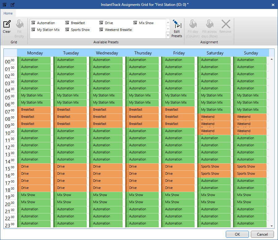Image resolution: width=278 pixels, height=240 pixels.
Task: Close the Assignments Grid window
Action: [x=273, y=5]
